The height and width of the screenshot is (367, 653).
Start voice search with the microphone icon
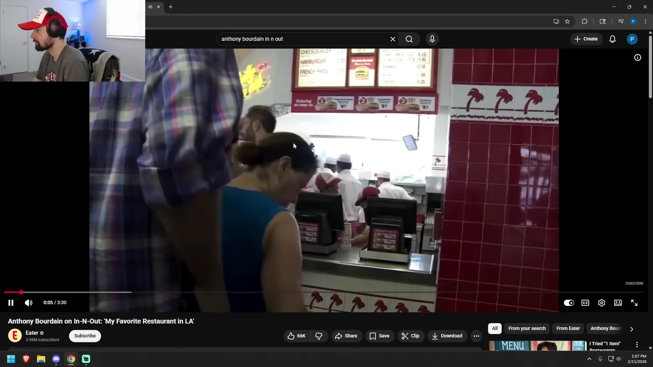click(x=432, y=39)
